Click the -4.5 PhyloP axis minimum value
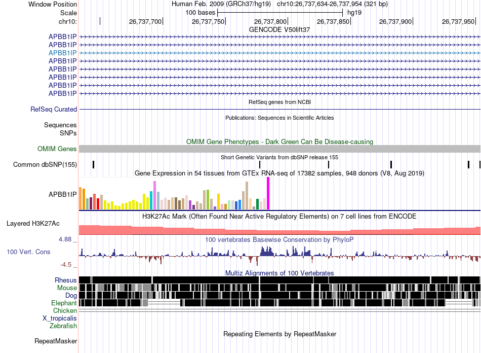Viewport: 481px width, 353px height. 66,265
